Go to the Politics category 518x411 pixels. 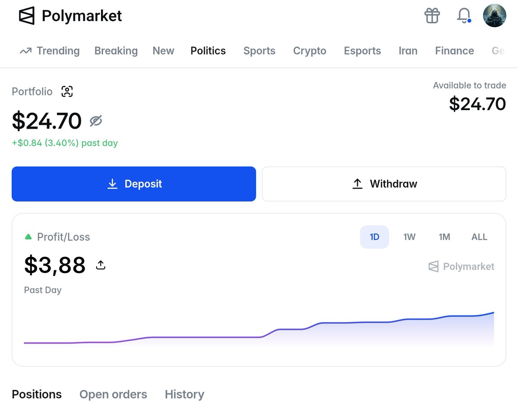click(208, 51)
